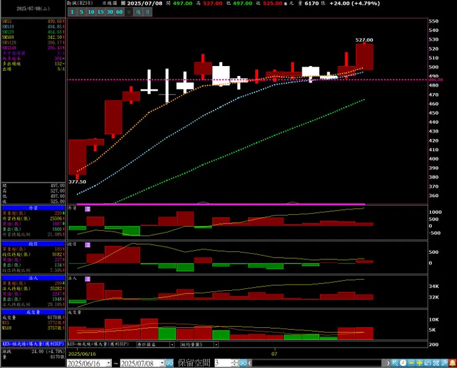This screenshot has width=457, height=368.
Task: Click the SMA60 indicator row
Action: point(33,37)
